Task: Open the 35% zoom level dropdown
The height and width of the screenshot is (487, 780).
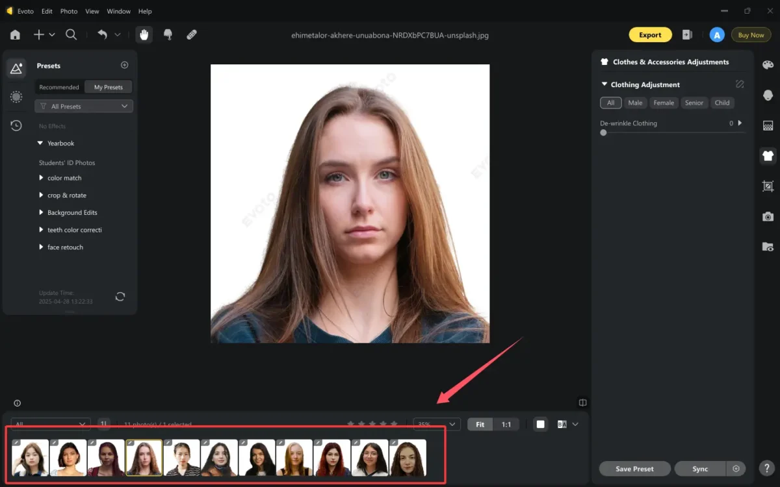Action: point(437,424)
